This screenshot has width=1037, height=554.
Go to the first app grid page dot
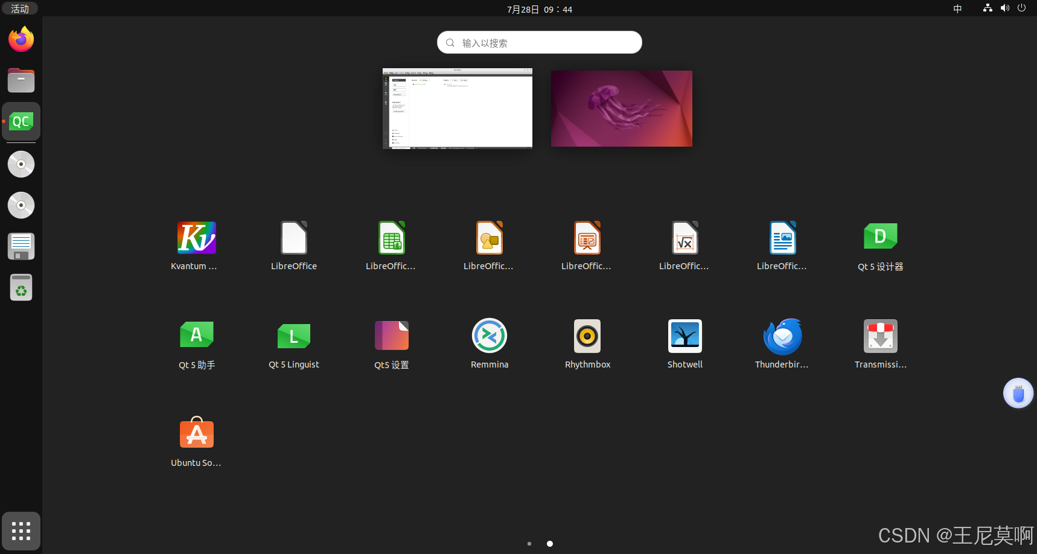[x=529, y=544]
